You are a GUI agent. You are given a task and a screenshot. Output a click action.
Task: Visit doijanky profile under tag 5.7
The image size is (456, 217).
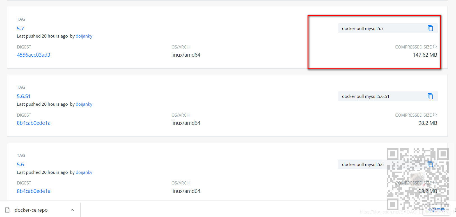coord(84,36)
